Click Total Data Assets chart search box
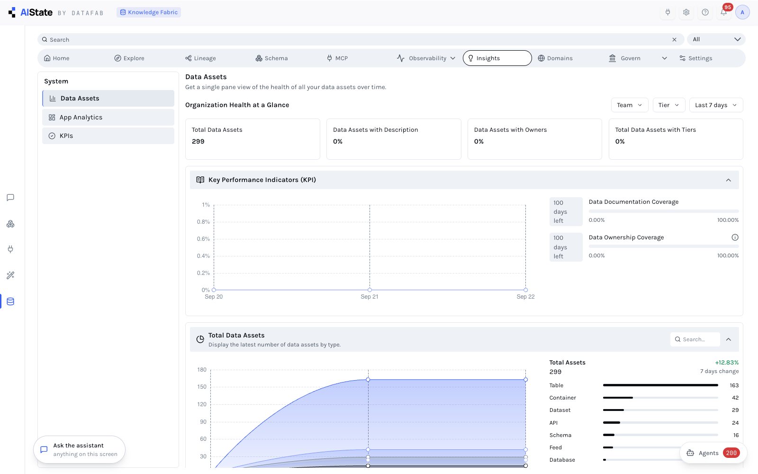 (695, 339)
